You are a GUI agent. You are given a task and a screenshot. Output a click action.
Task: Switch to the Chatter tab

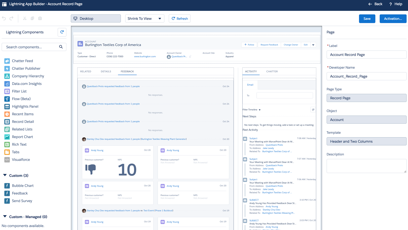pyautogui.click(x=272, y=71)
